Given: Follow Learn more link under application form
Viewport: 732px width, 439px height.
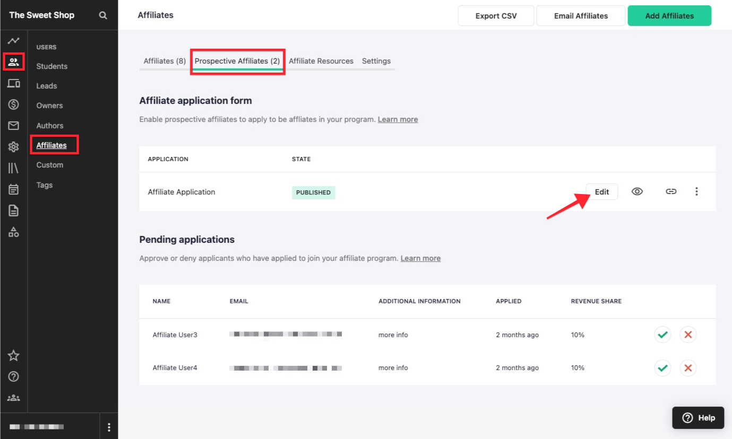Looking at the screenshot, I should (x=398, y=119).
